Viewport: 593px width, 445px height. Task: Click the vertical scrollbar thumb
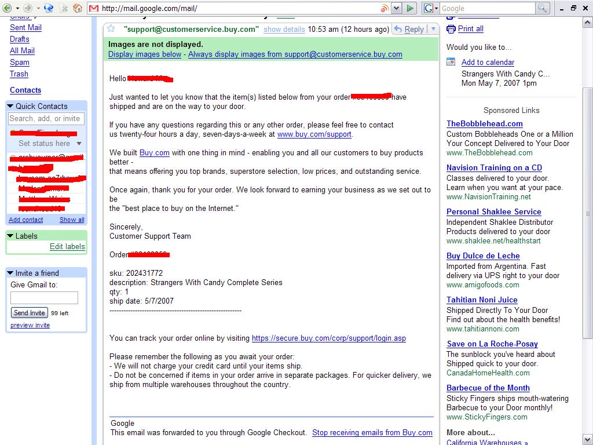(x=587, y=213)
